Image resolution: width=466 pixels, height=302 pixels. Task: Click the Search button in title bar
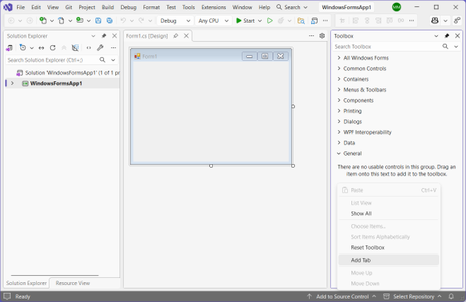pos(291,7)
